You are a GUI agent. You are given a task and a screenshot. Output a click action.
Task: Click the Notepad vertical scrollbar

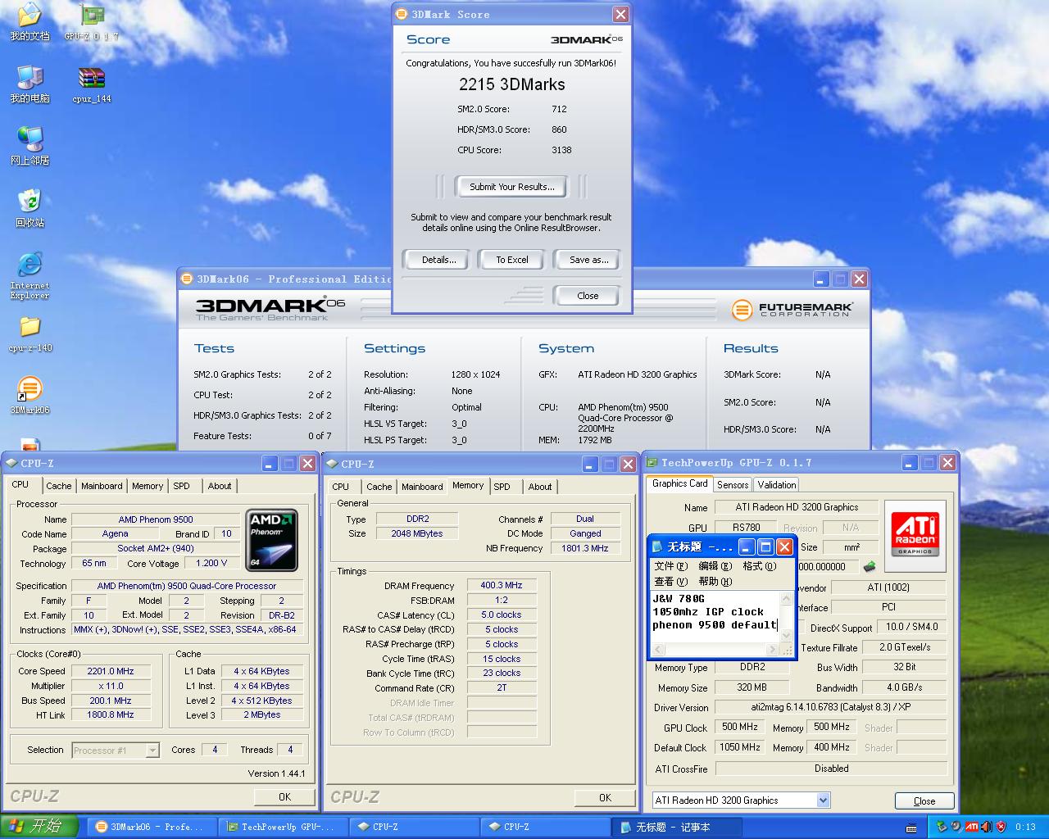pyautogui.click(x=787, y=617)
